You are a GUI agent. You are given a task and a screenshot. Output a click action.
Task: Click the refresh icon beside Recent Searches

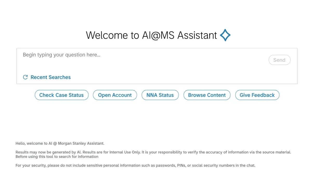pos(25,77)
